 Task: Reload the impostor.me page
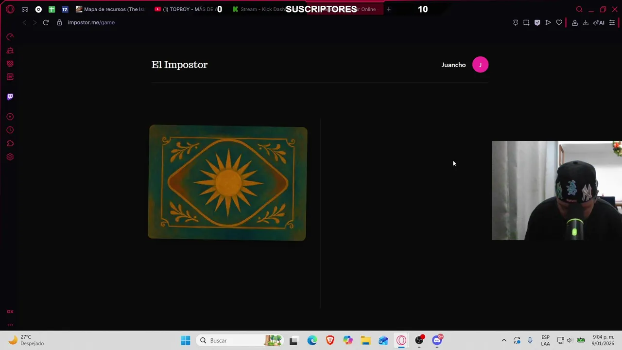click(x=46, y=22)
